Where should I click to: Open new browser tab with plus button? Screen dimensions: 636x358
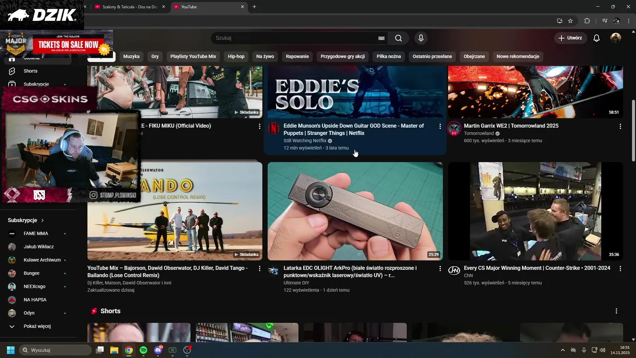coord(254,6)
